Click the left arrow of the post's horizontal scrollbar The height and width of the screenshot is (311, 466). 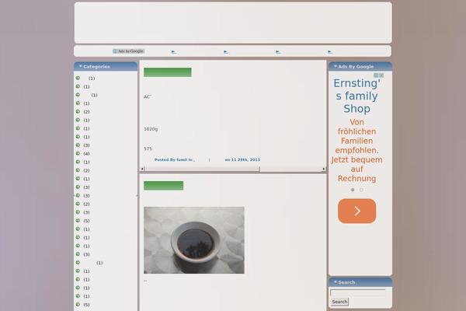[x=142, y=169]
